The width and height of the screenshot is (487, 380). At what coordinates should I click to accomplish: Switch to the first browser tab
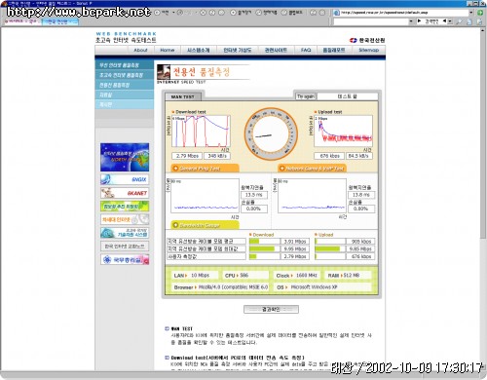pos(21,21)
